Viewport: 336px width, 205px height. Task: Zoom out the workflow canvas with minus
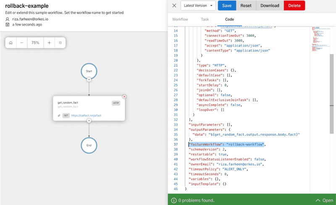(22, 43)
